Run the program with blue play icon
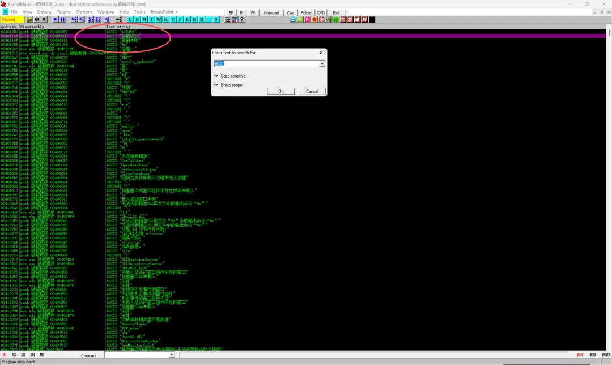Viewport: 612px width, 365px height. click(56, 19)
